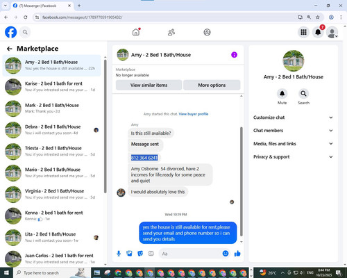Open the browser zoom magnifier icon
The height and width of the screenshot is (278, 347).
pos(309,17)
